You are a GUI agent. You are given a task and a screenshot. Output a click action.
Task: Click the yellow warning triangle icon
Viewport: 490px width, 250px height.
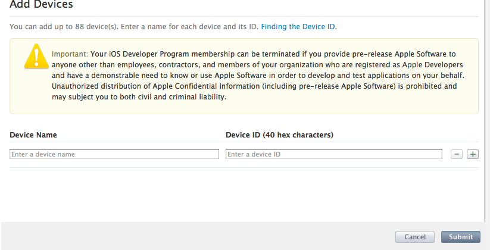point(36,57)
